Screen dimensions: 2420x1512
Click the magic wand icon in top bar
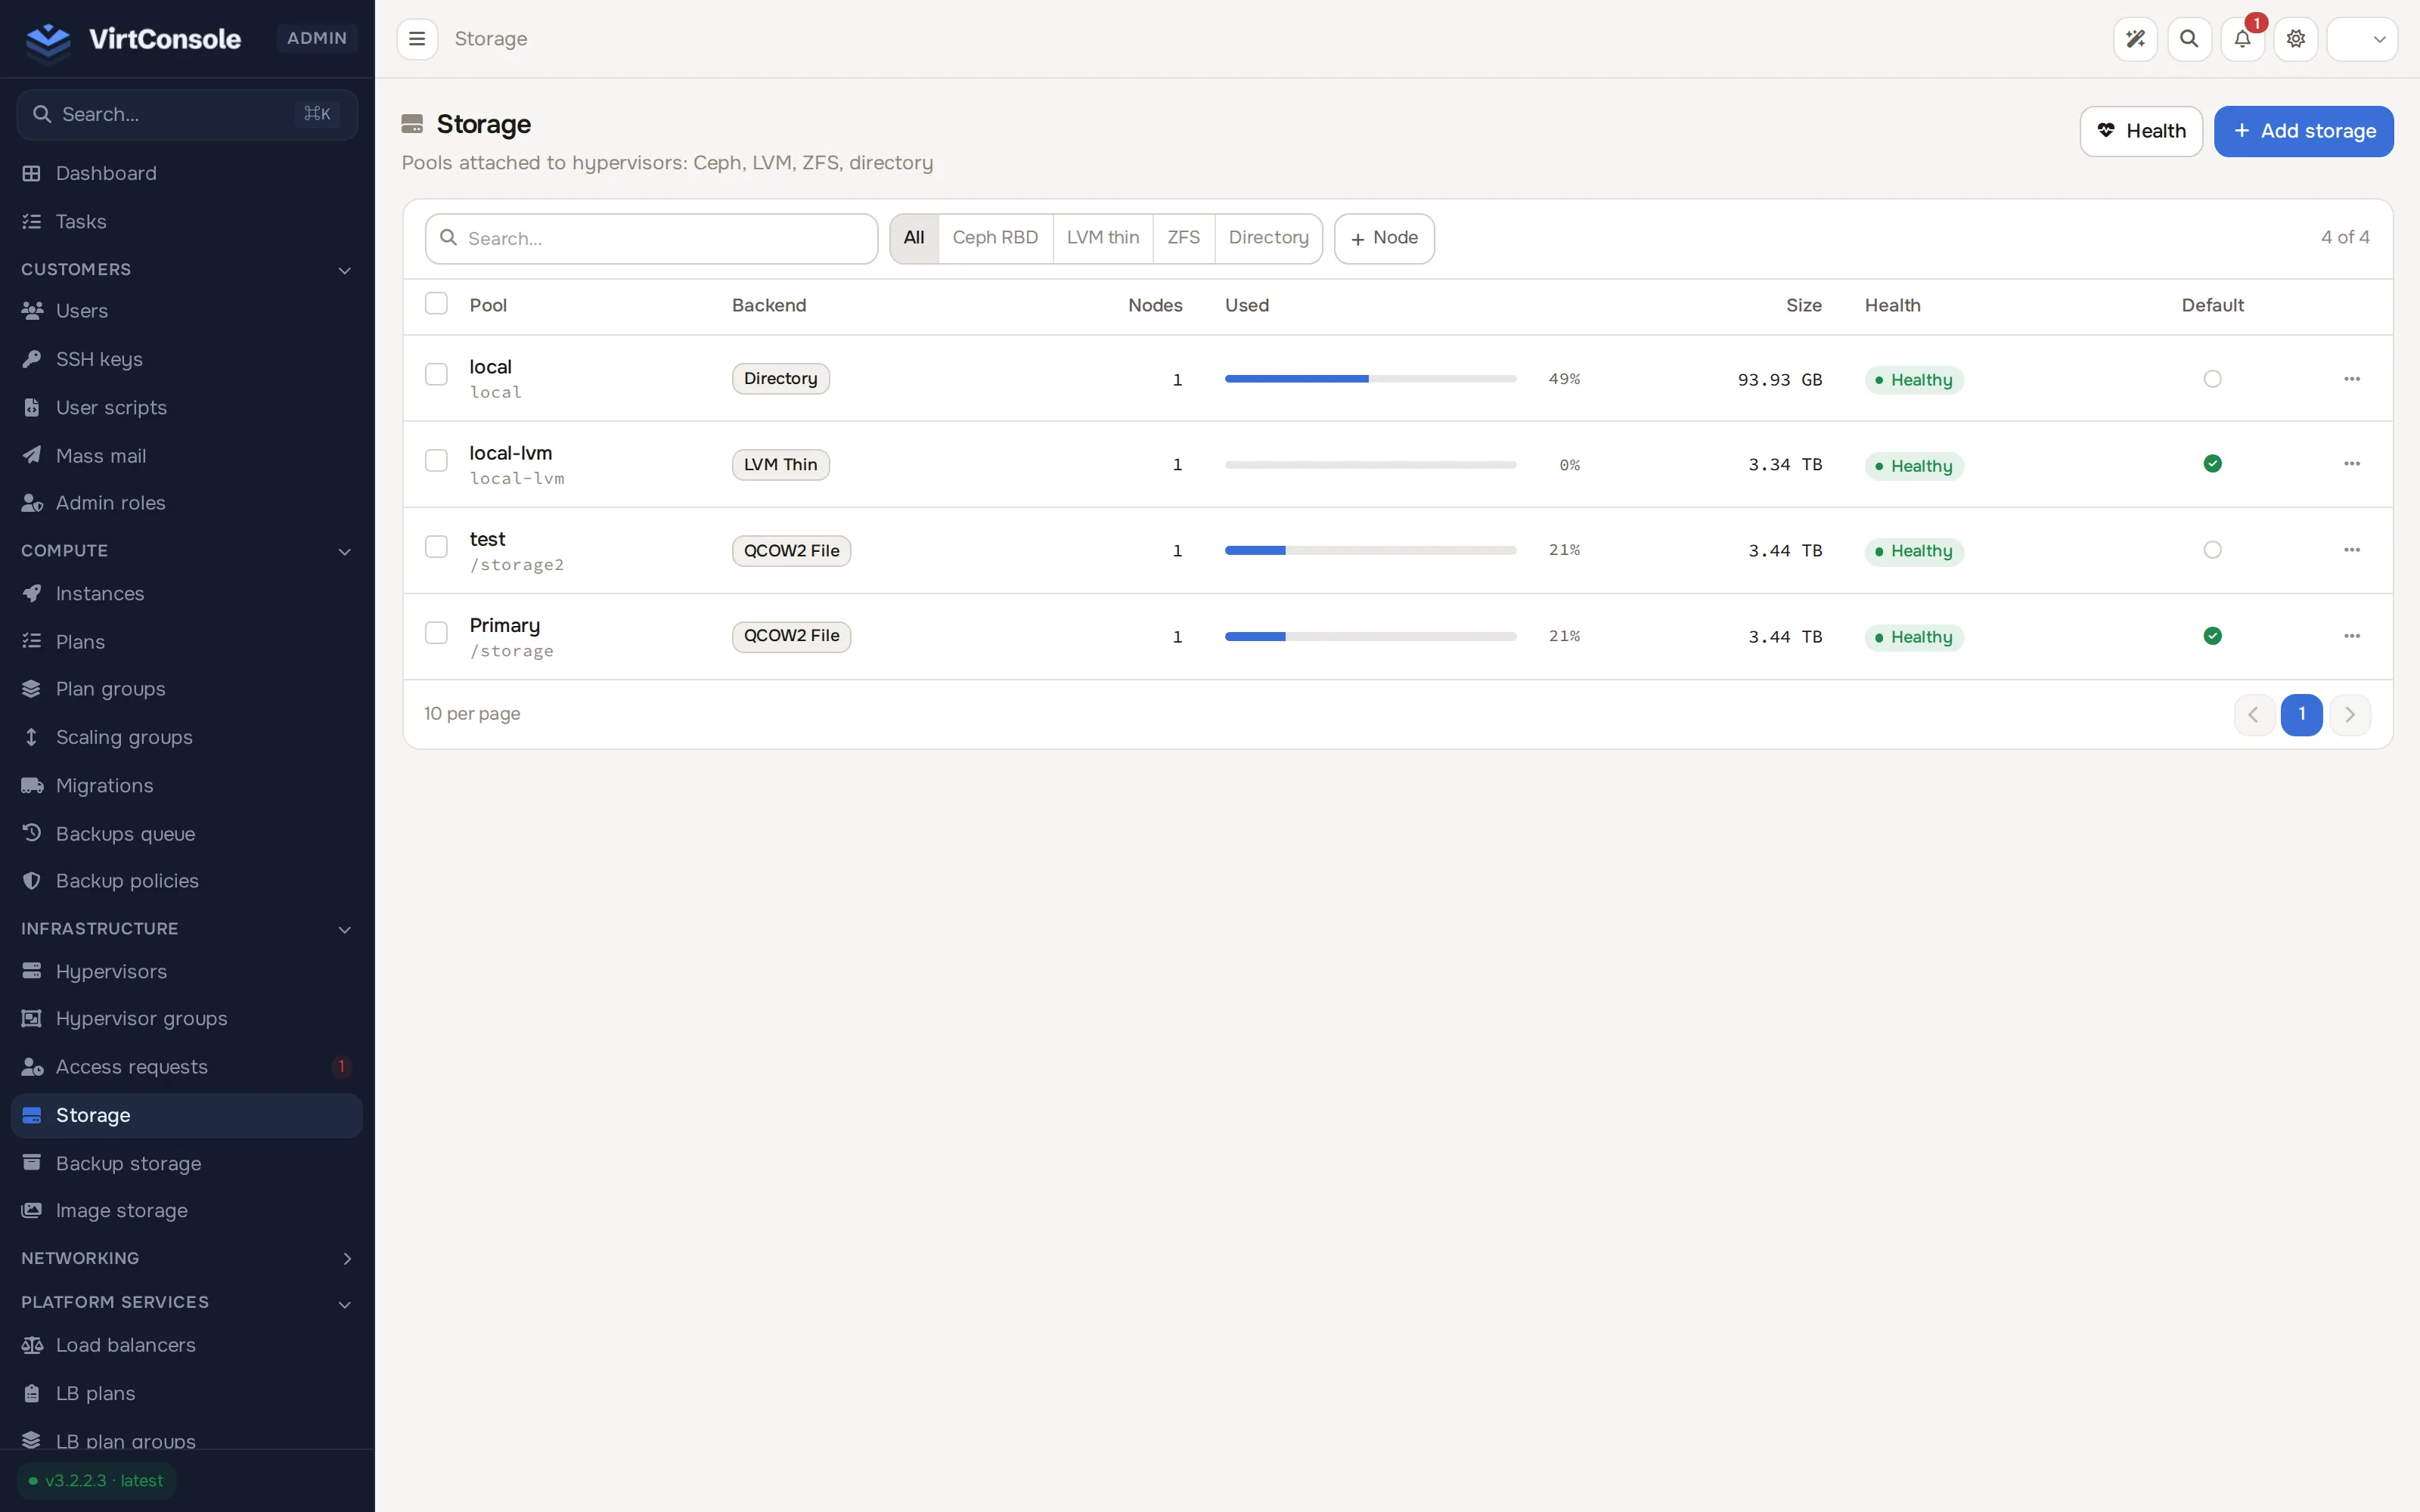[2135, 39]
